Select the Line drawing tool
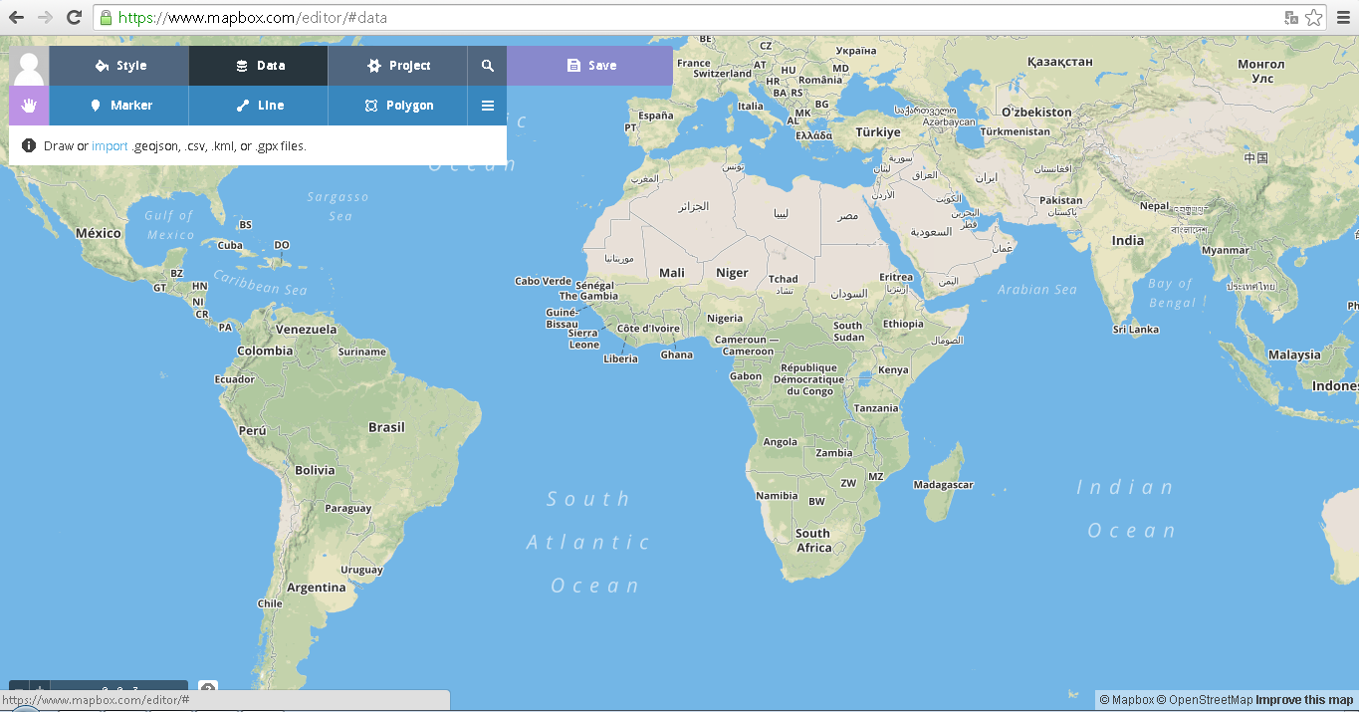The image size is (1359, 712). coord(257,105)
